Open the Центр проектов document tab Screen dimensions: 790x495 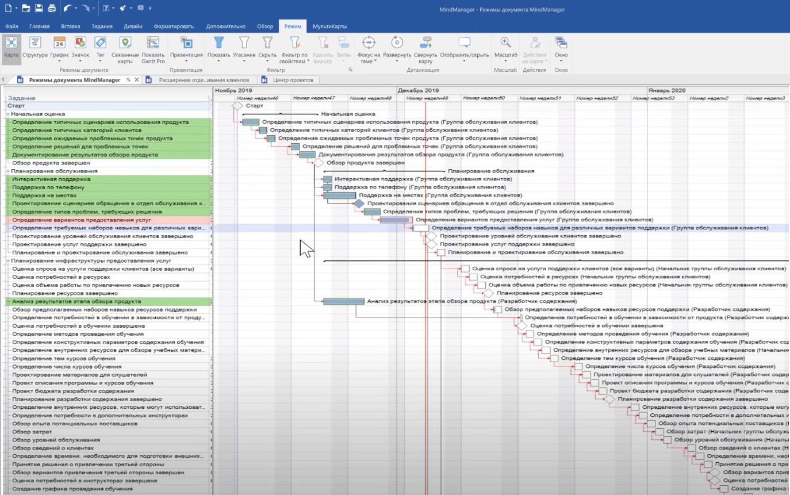pyautogui.click(x=288, y=80)
